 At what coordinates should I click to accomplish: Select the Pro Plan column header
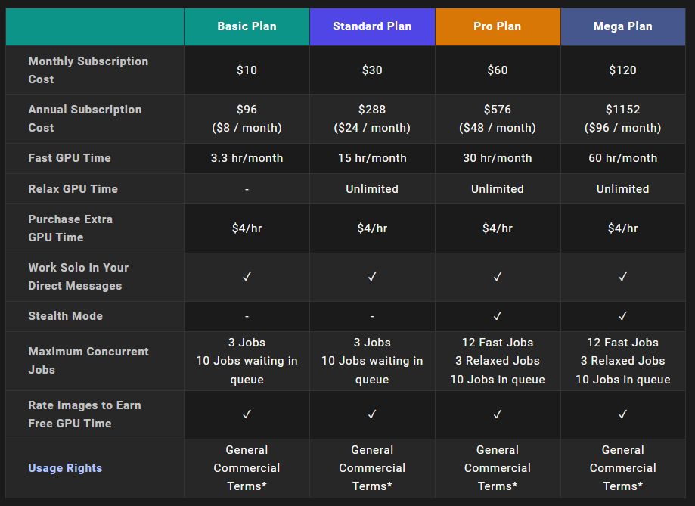pos(498,26)
